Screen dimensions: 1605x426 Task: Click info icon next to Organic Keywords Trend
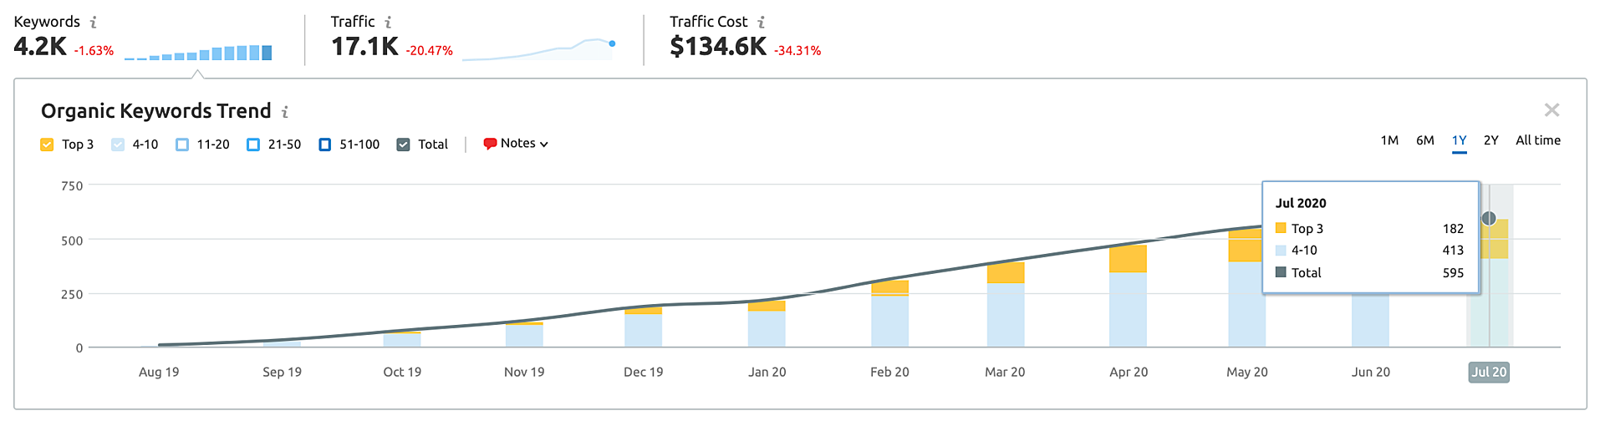[x=285, y=112]
